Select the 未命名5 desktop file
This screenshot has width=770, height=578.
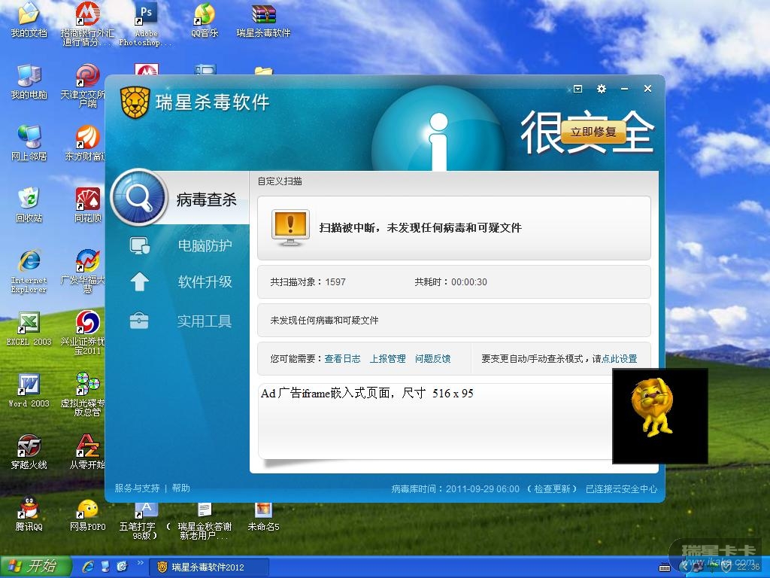click(263, 516)
